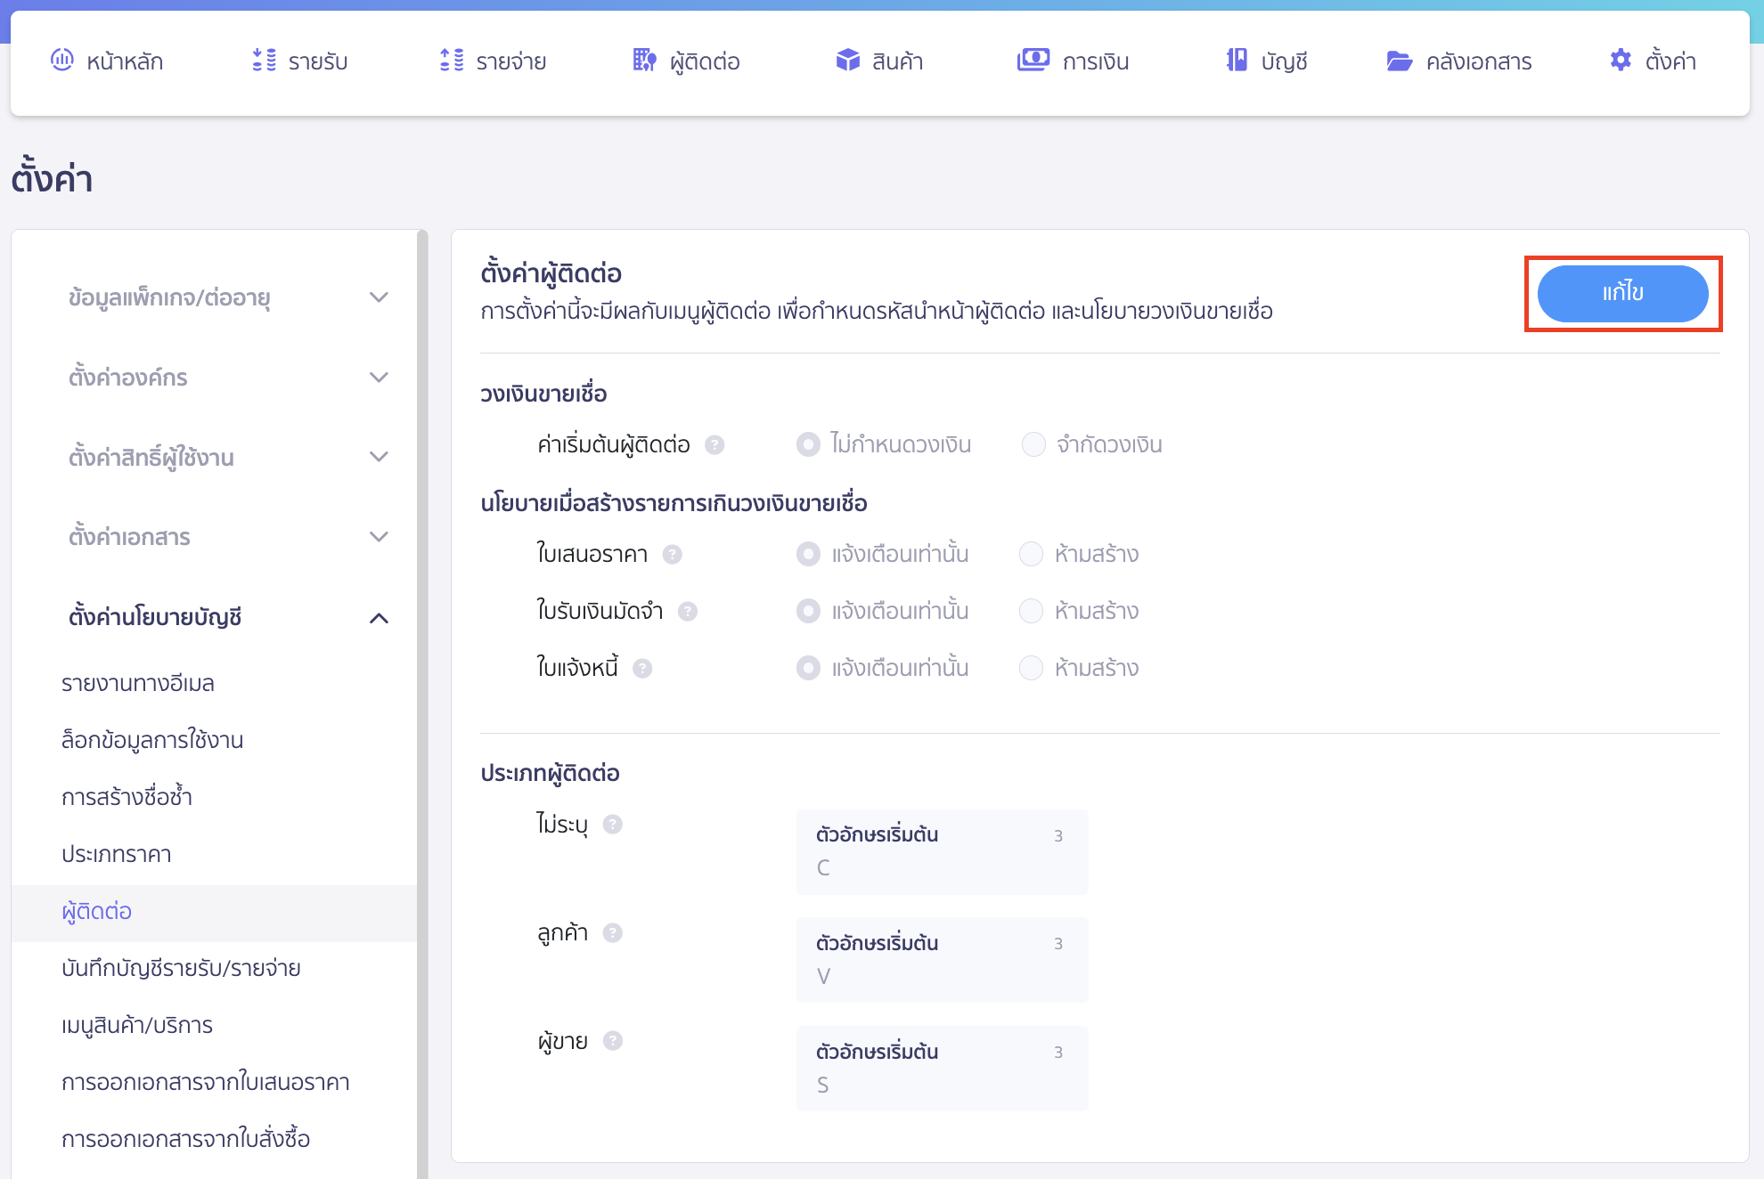Image resolution: width=1764 pixels, height=1179 pixels.
Task: Select แจ้งเตือนเท่านั้น for ใบแจ้งหนี้
Action: coord(808,667)
